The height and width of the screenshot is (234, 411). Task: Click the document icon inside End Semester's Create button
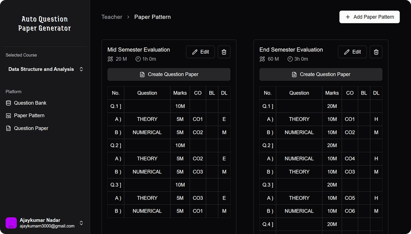click(294, 74)
